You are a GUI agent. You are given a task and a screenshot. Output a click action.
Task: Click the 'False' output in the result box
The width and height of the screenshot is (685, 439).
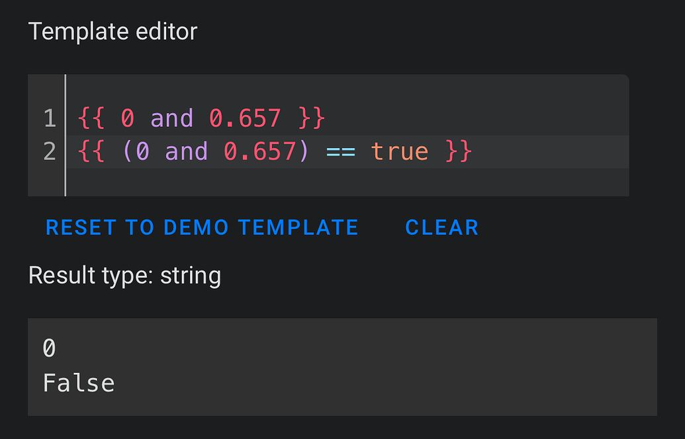tap(78, 383)
